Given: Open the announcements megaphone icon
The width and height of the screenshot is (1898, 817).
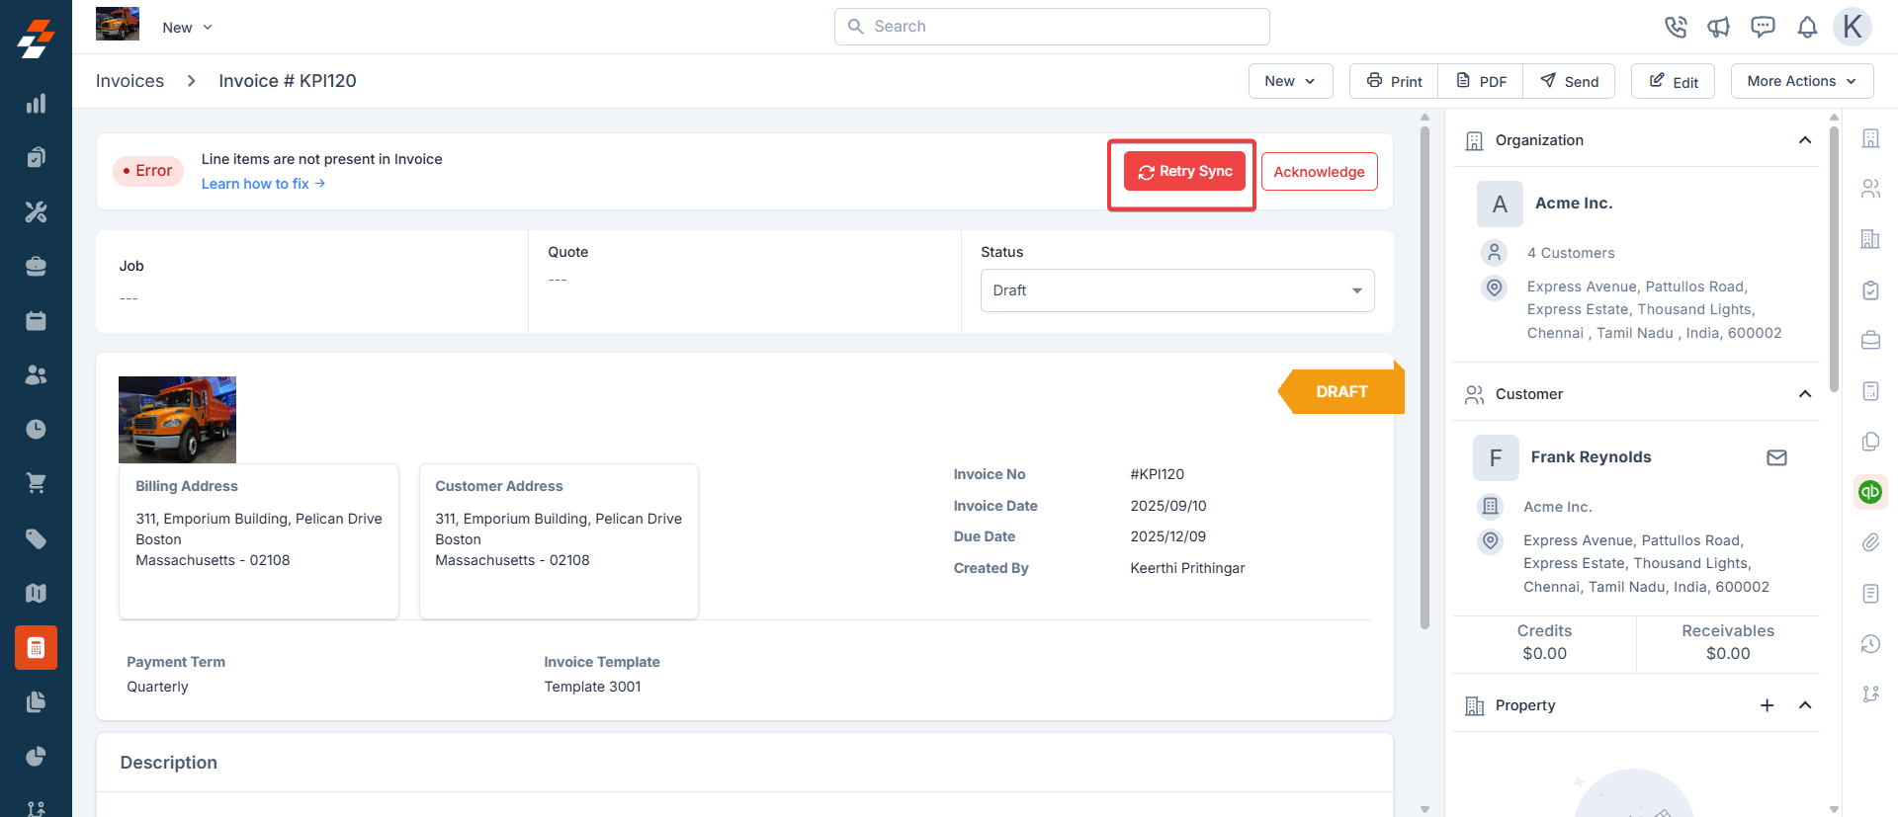Looking at the screenshot, I should tap(1718, 28).
